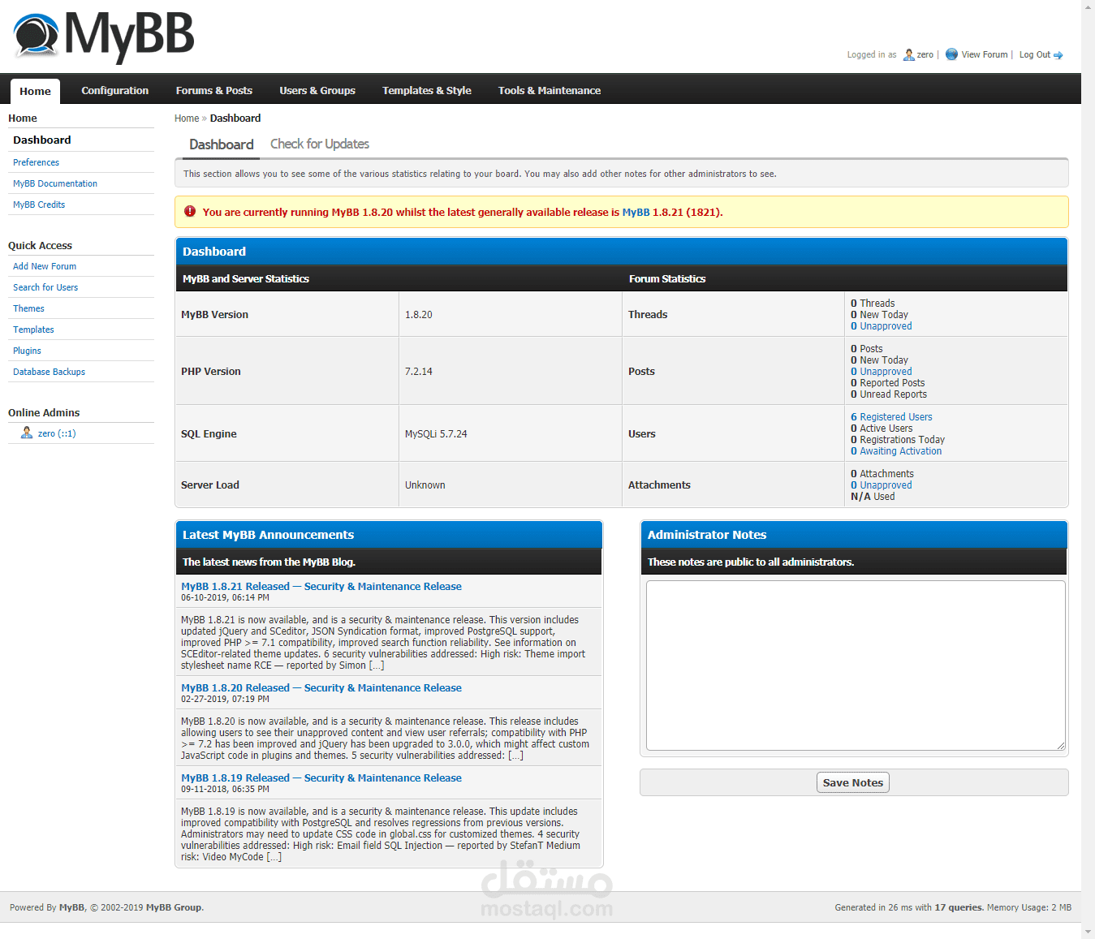This screenshot has height=939, width=1095.
Task: Click the page scrollbar up arrow
Action: 1089,6
